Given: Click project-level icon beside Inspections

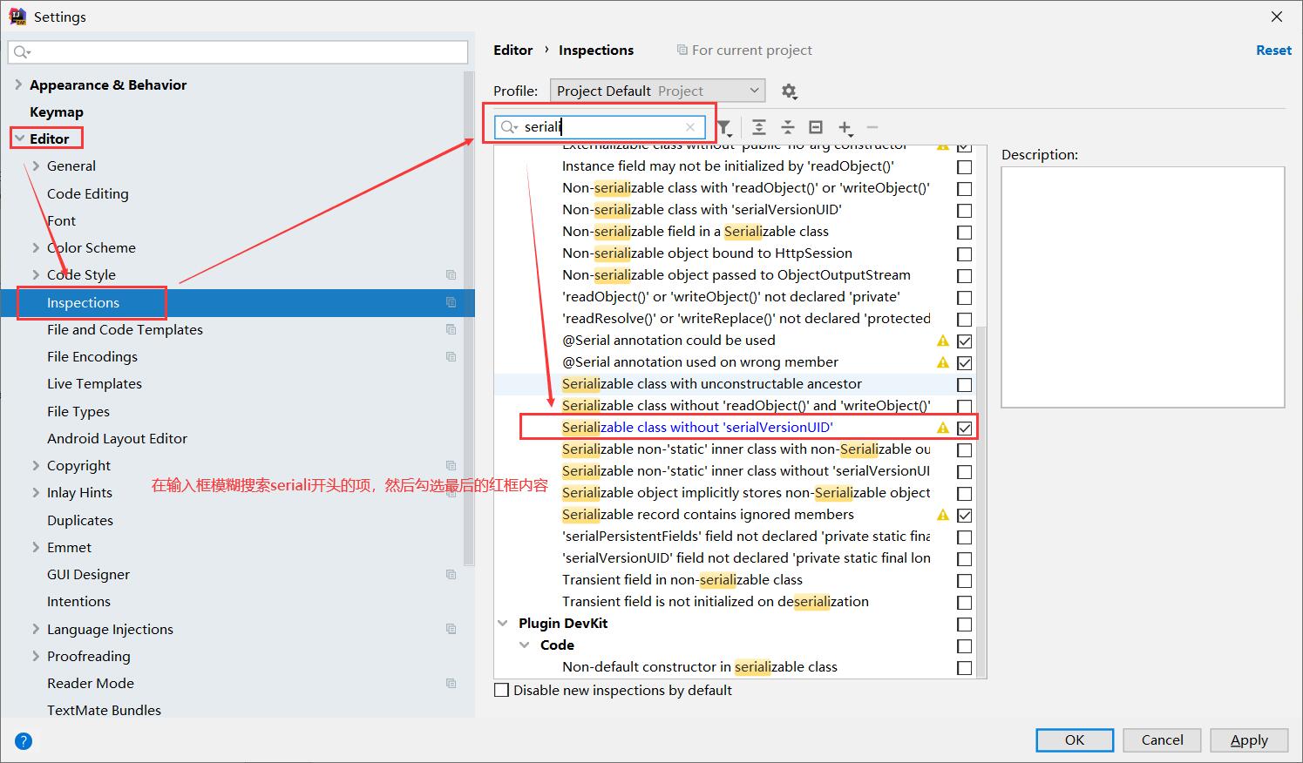Looking at the screenshot, I should pyautogui.click(x=451, y=302).
